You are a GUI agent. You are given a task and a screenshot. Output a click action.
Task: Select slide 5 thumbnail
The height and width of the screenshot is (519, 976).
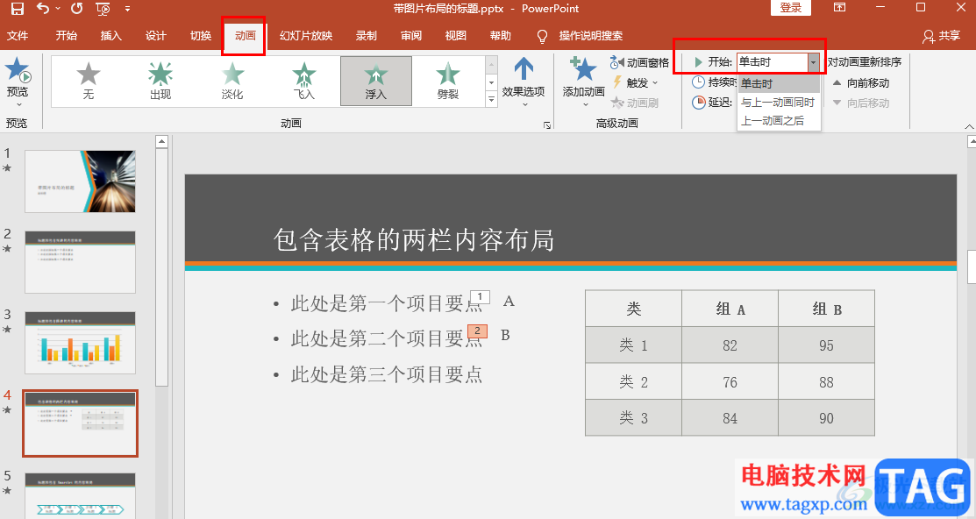[x=81, y=496]
